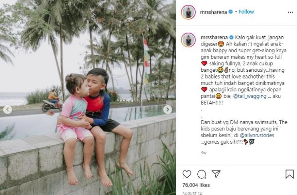Click the August 14 post date
Screen dimensions: 297x195
point(192,193)
